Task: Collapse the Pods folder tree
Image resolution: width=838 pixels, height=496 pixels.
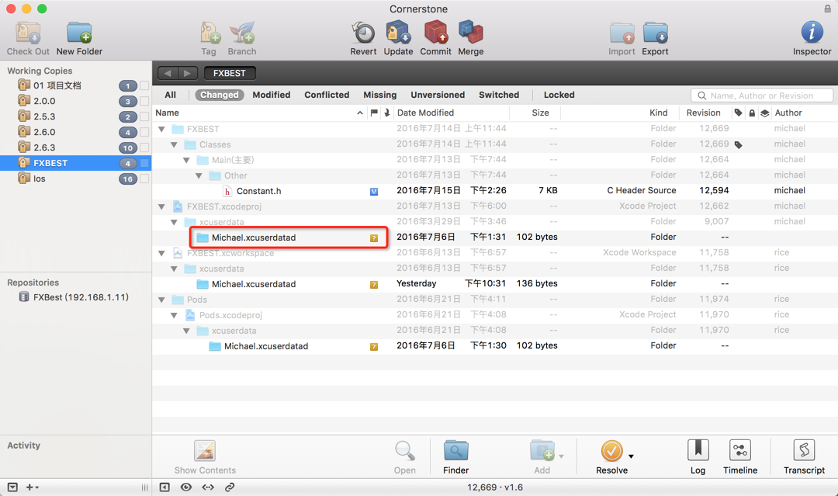Action: click(161, 300)
